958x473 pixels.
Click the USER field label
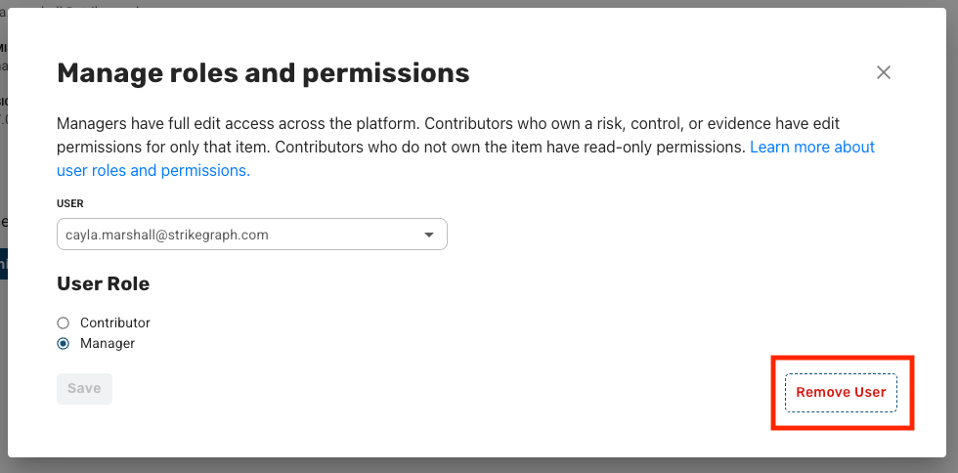[x=70, y=203]
